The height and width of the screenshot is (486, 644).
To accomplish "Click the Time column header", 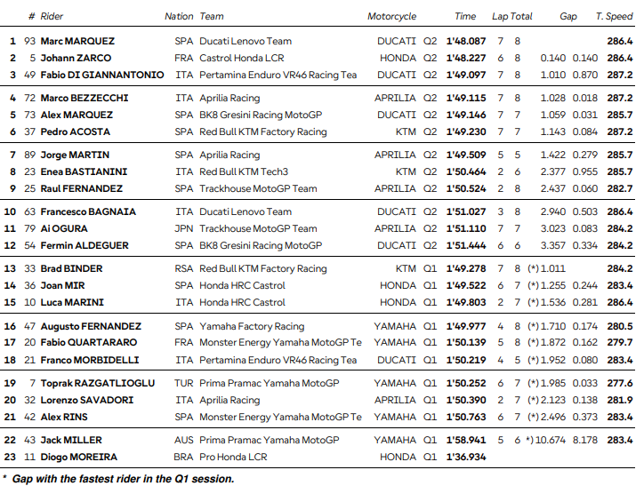I will coord(465,16).
